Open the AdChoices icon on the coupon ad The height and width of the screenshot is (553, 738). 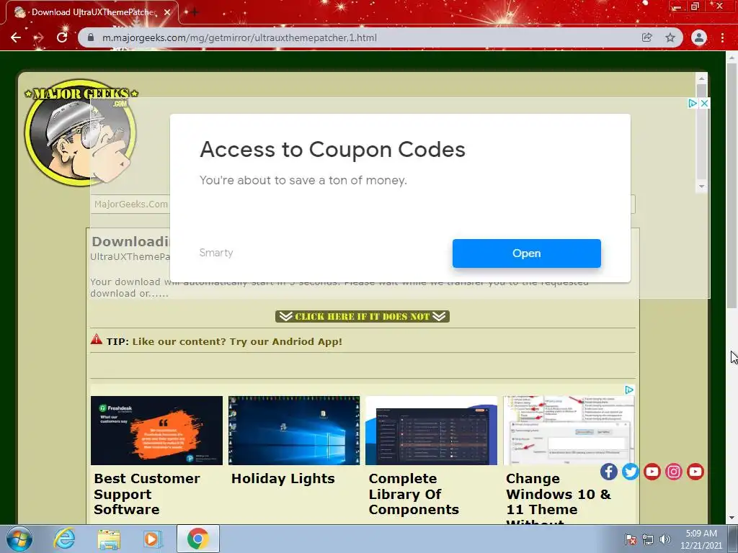pos(693,104)
